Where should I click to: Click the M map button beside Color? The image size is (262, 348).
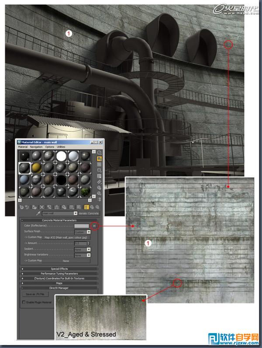[x=94, y=226]
